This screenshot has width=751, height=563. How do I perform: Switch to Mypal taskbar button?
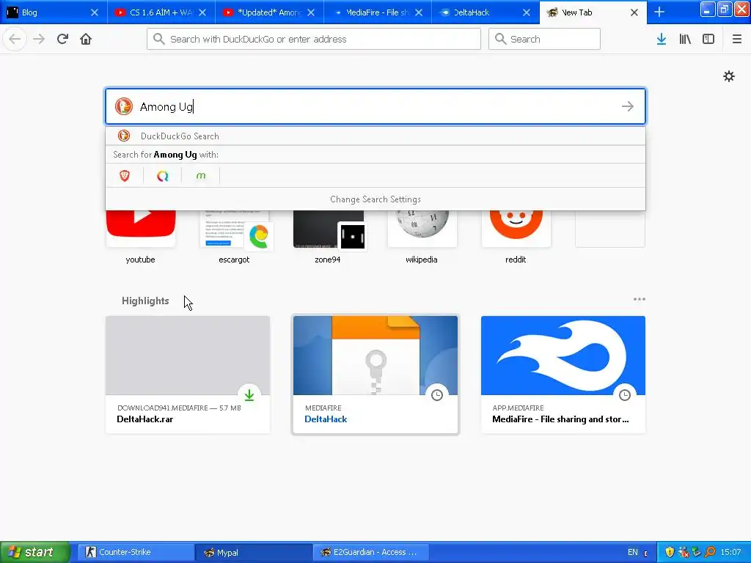coord(254,552)
